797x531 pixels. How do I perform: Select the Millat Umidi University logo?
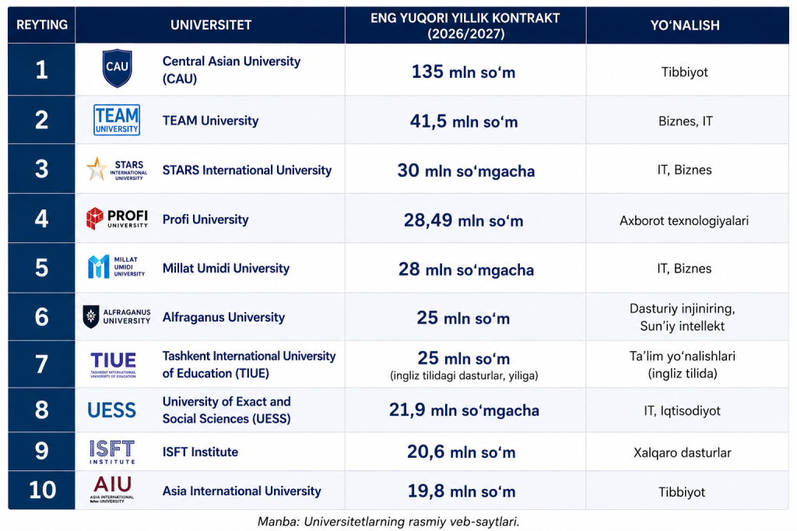point(117,267)
